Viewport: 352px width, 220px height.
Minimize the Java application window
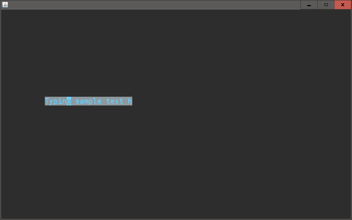point(309,5)
